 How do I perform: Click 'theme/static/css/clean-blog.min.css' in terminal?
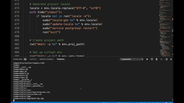(32, 92)
